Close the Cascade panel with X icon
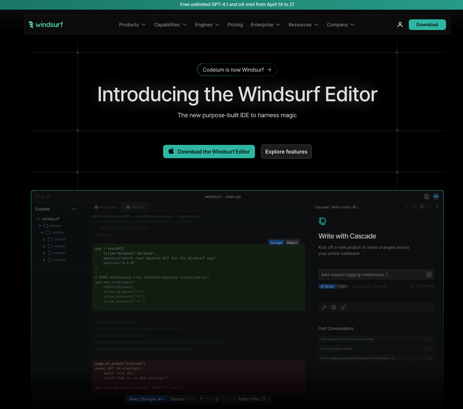This screenshot has height=409, width=463. point(437,207)
